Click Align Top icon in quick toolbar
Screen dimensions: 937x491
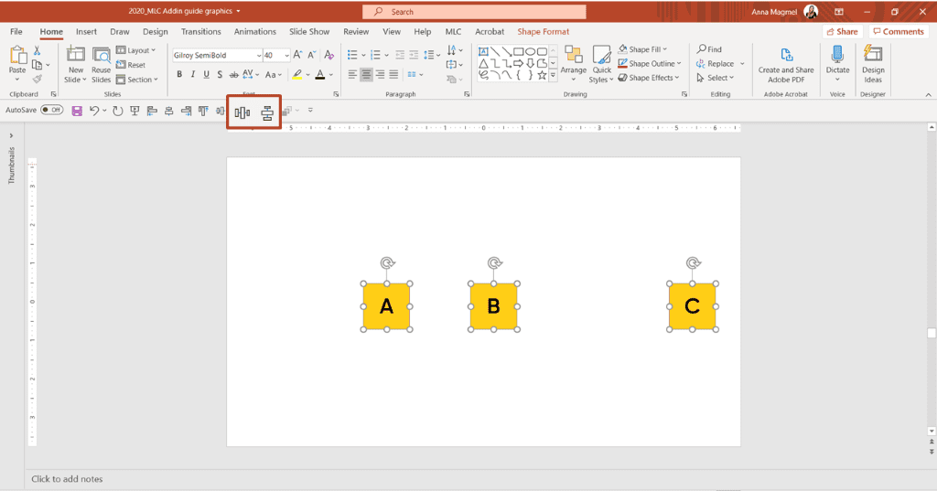[x=203, y=111]
